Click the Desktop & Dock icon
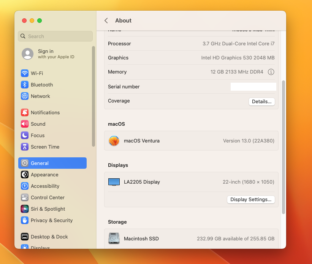Screen dimensions: 312x264 click(x=25, y=237)
